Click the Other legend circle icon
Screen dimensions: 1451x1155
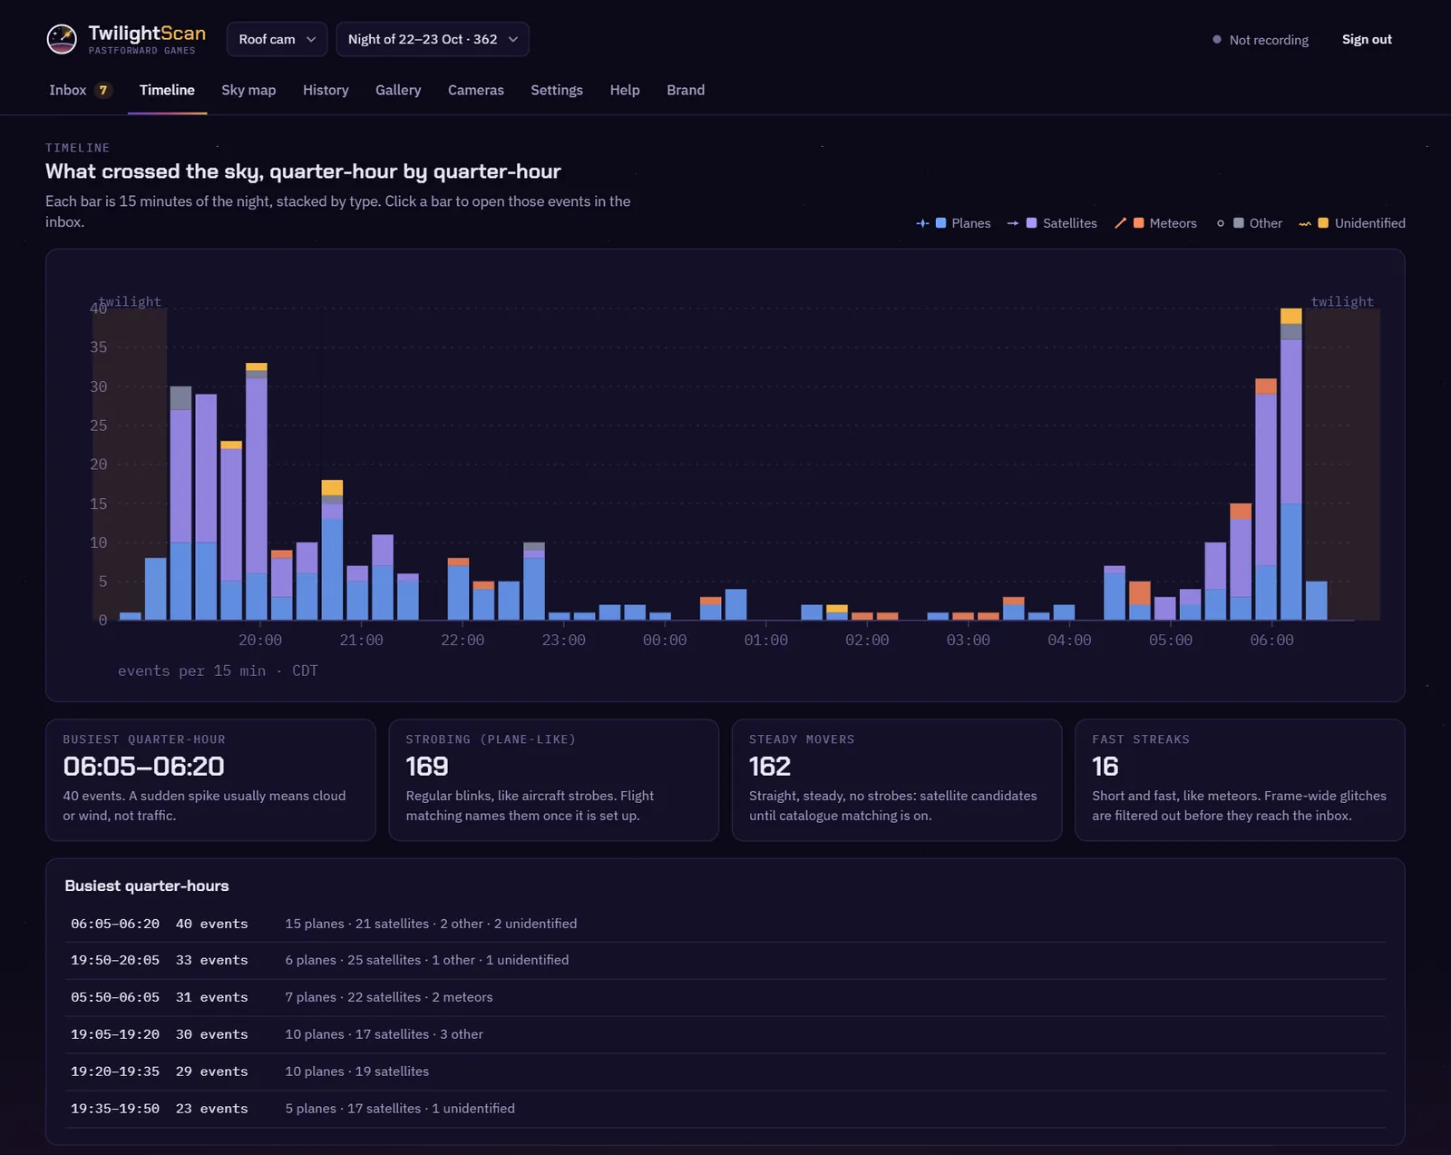(x=1221, y=223)
